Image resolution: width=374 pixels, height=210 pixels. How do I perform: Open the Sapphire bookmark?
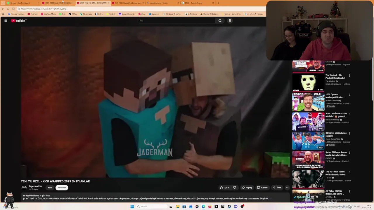point(154,14)
